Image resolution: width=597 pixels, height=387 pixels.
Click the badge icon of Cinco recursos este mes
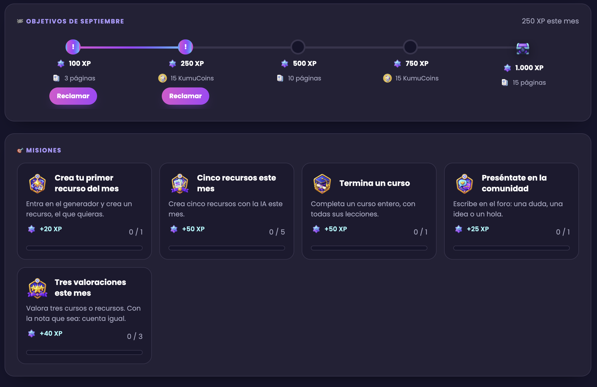[x=180, y=184]
